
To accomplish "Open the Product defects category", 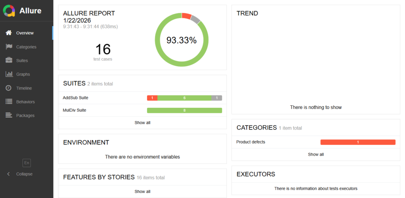I will pos(316,142).
